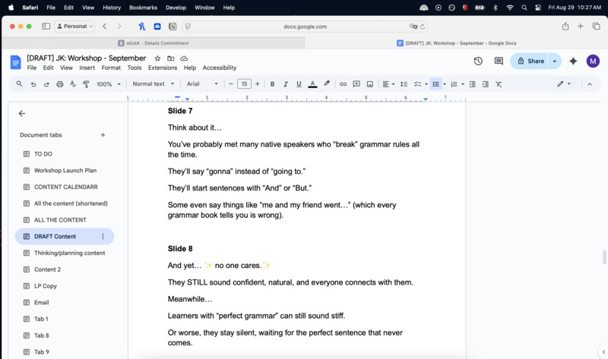
Task: Open the Tools menu
Action: (x=135, y=68)
